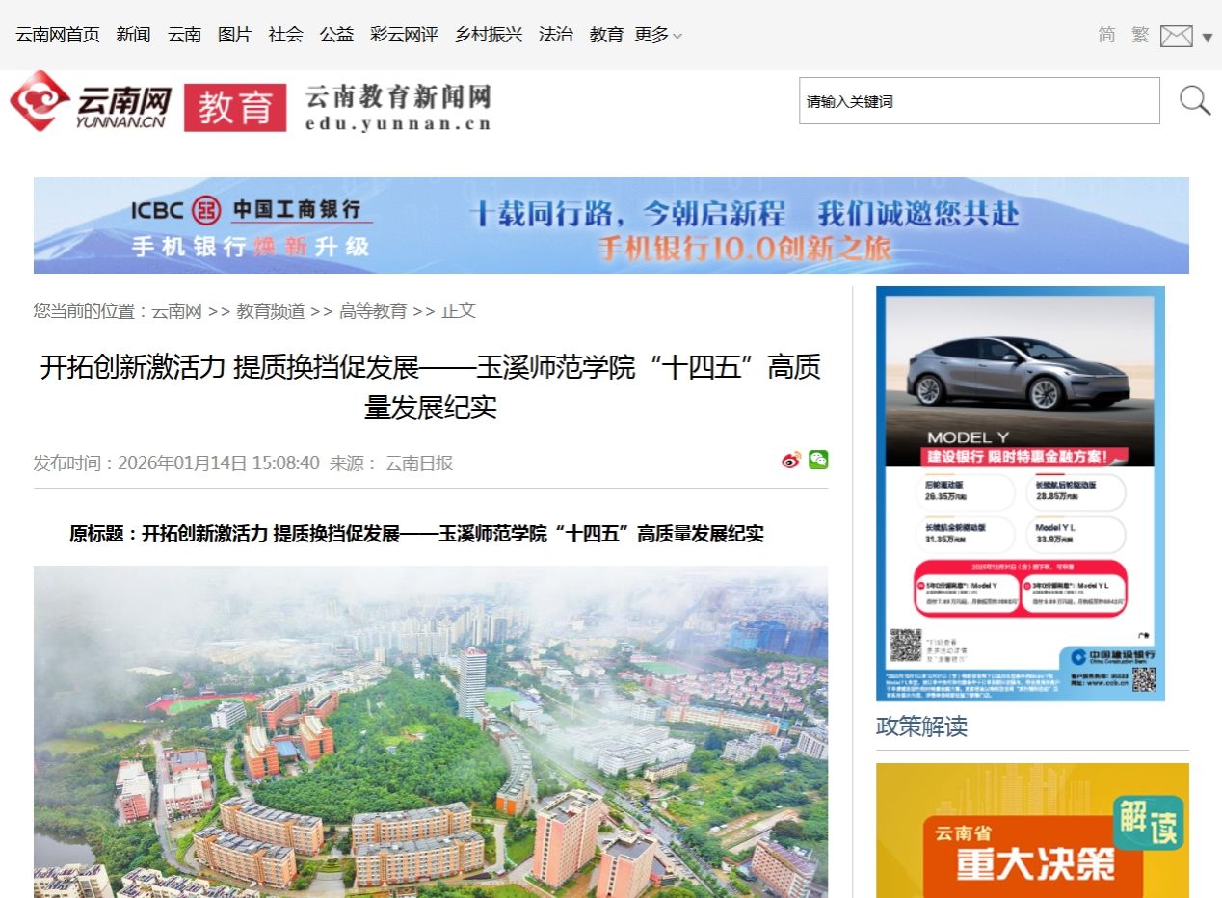Share article via Weibo icon
This screenshot has height=898, width=1222.
(x=790, y=461)
